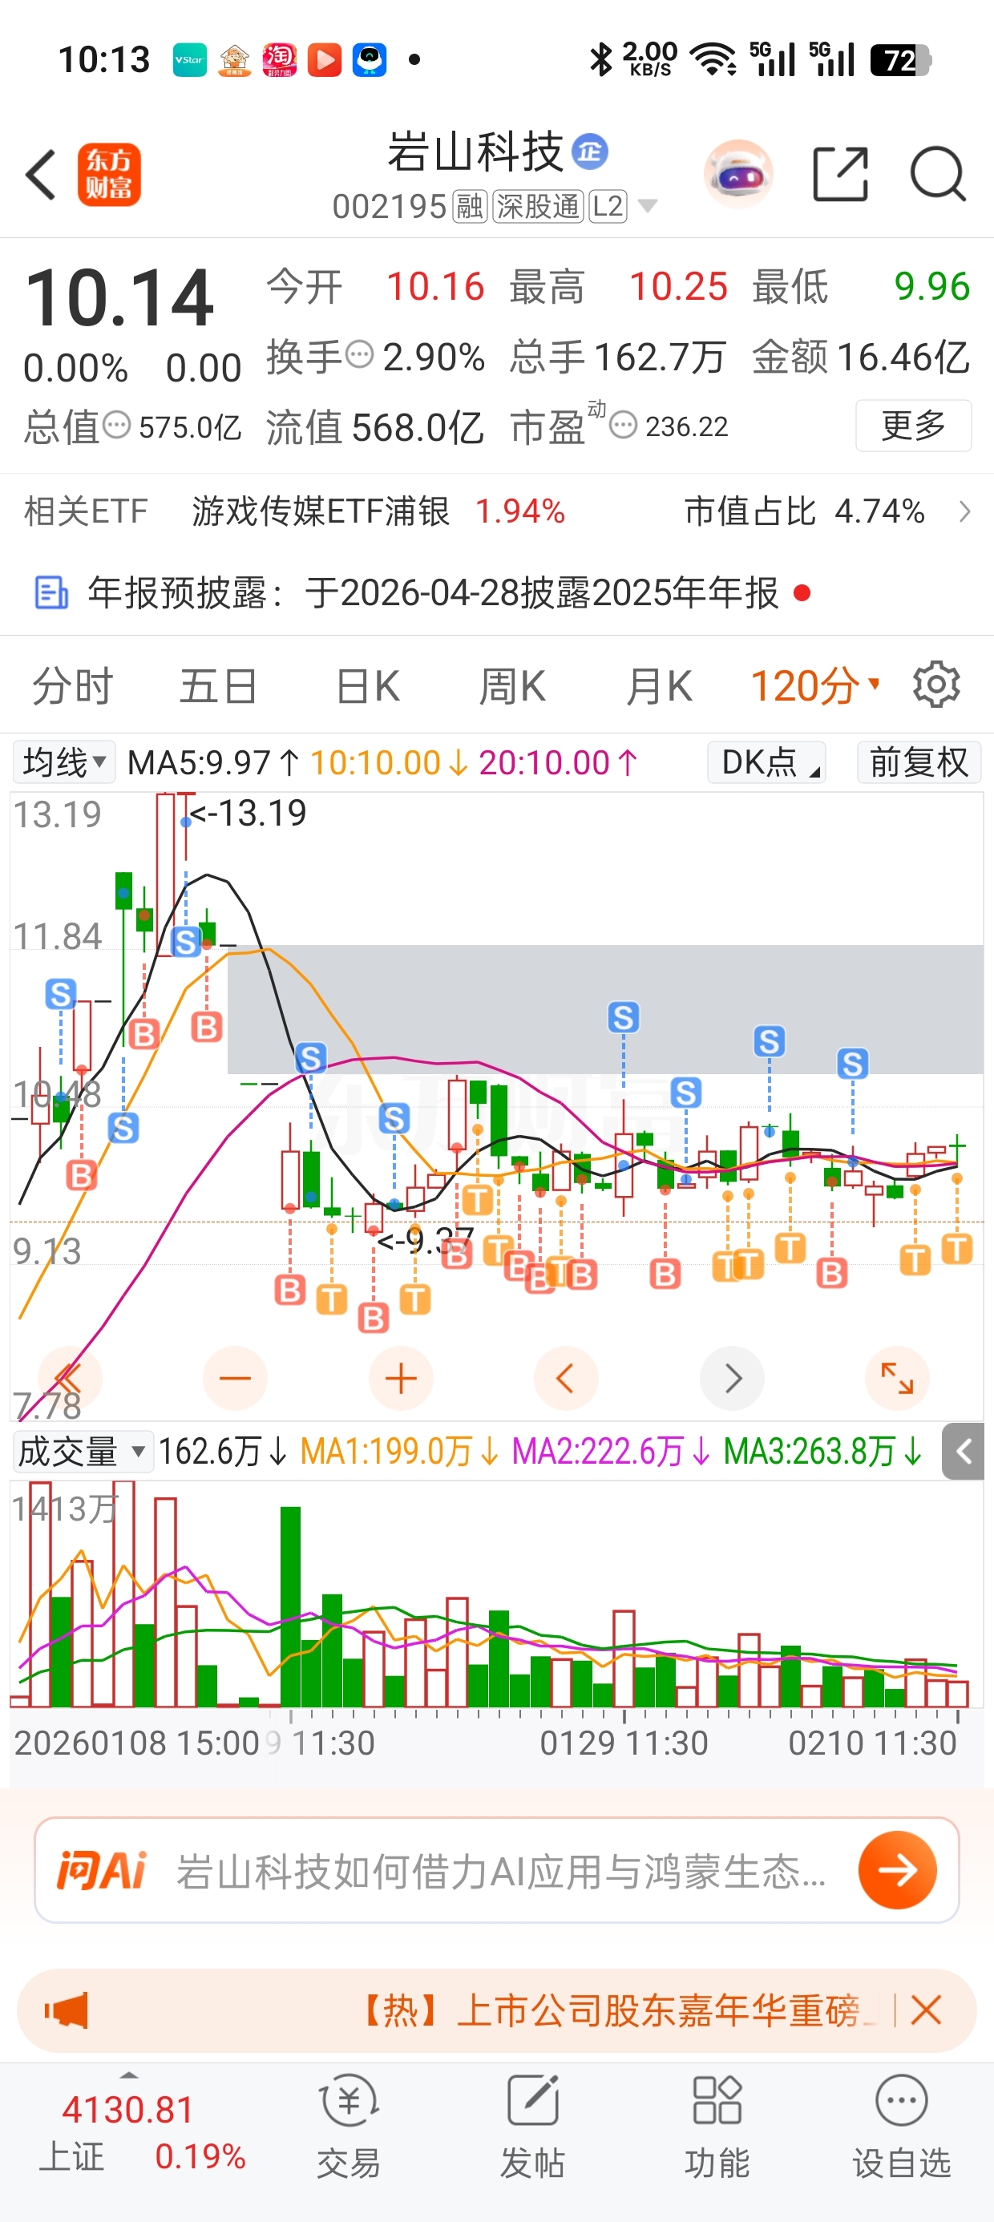Switch to 周K tab
Screen dimensions: 994x2222
pyautogui.click(x=511, y=687)
